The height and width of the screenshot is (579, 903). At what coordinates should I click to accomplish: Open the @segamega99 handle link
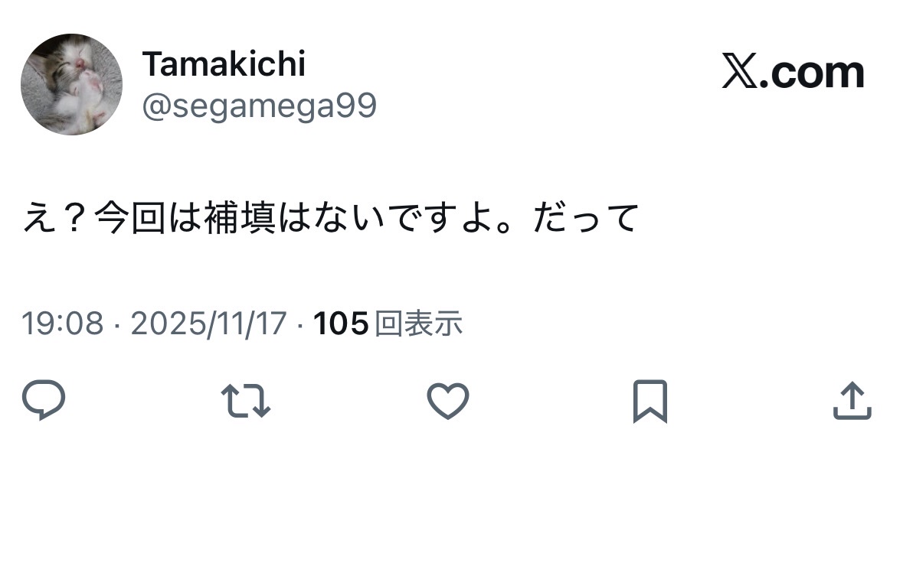(259, 106)
